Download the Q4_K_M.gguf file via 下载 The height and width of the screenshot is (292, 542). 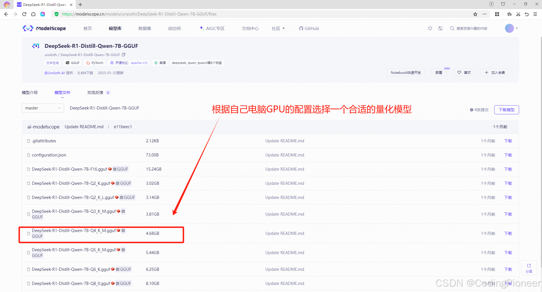coord(508,233)
